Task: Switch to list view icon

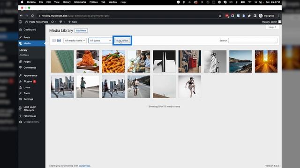Action: (54, 41)
